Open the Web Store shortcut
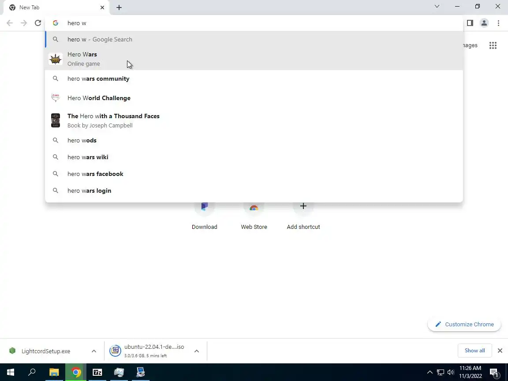Screen dimensions: 508x381 pos(254,216)
